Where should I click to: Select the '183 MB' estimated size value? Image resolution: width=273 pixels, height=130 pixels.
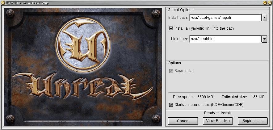(258, 97)
